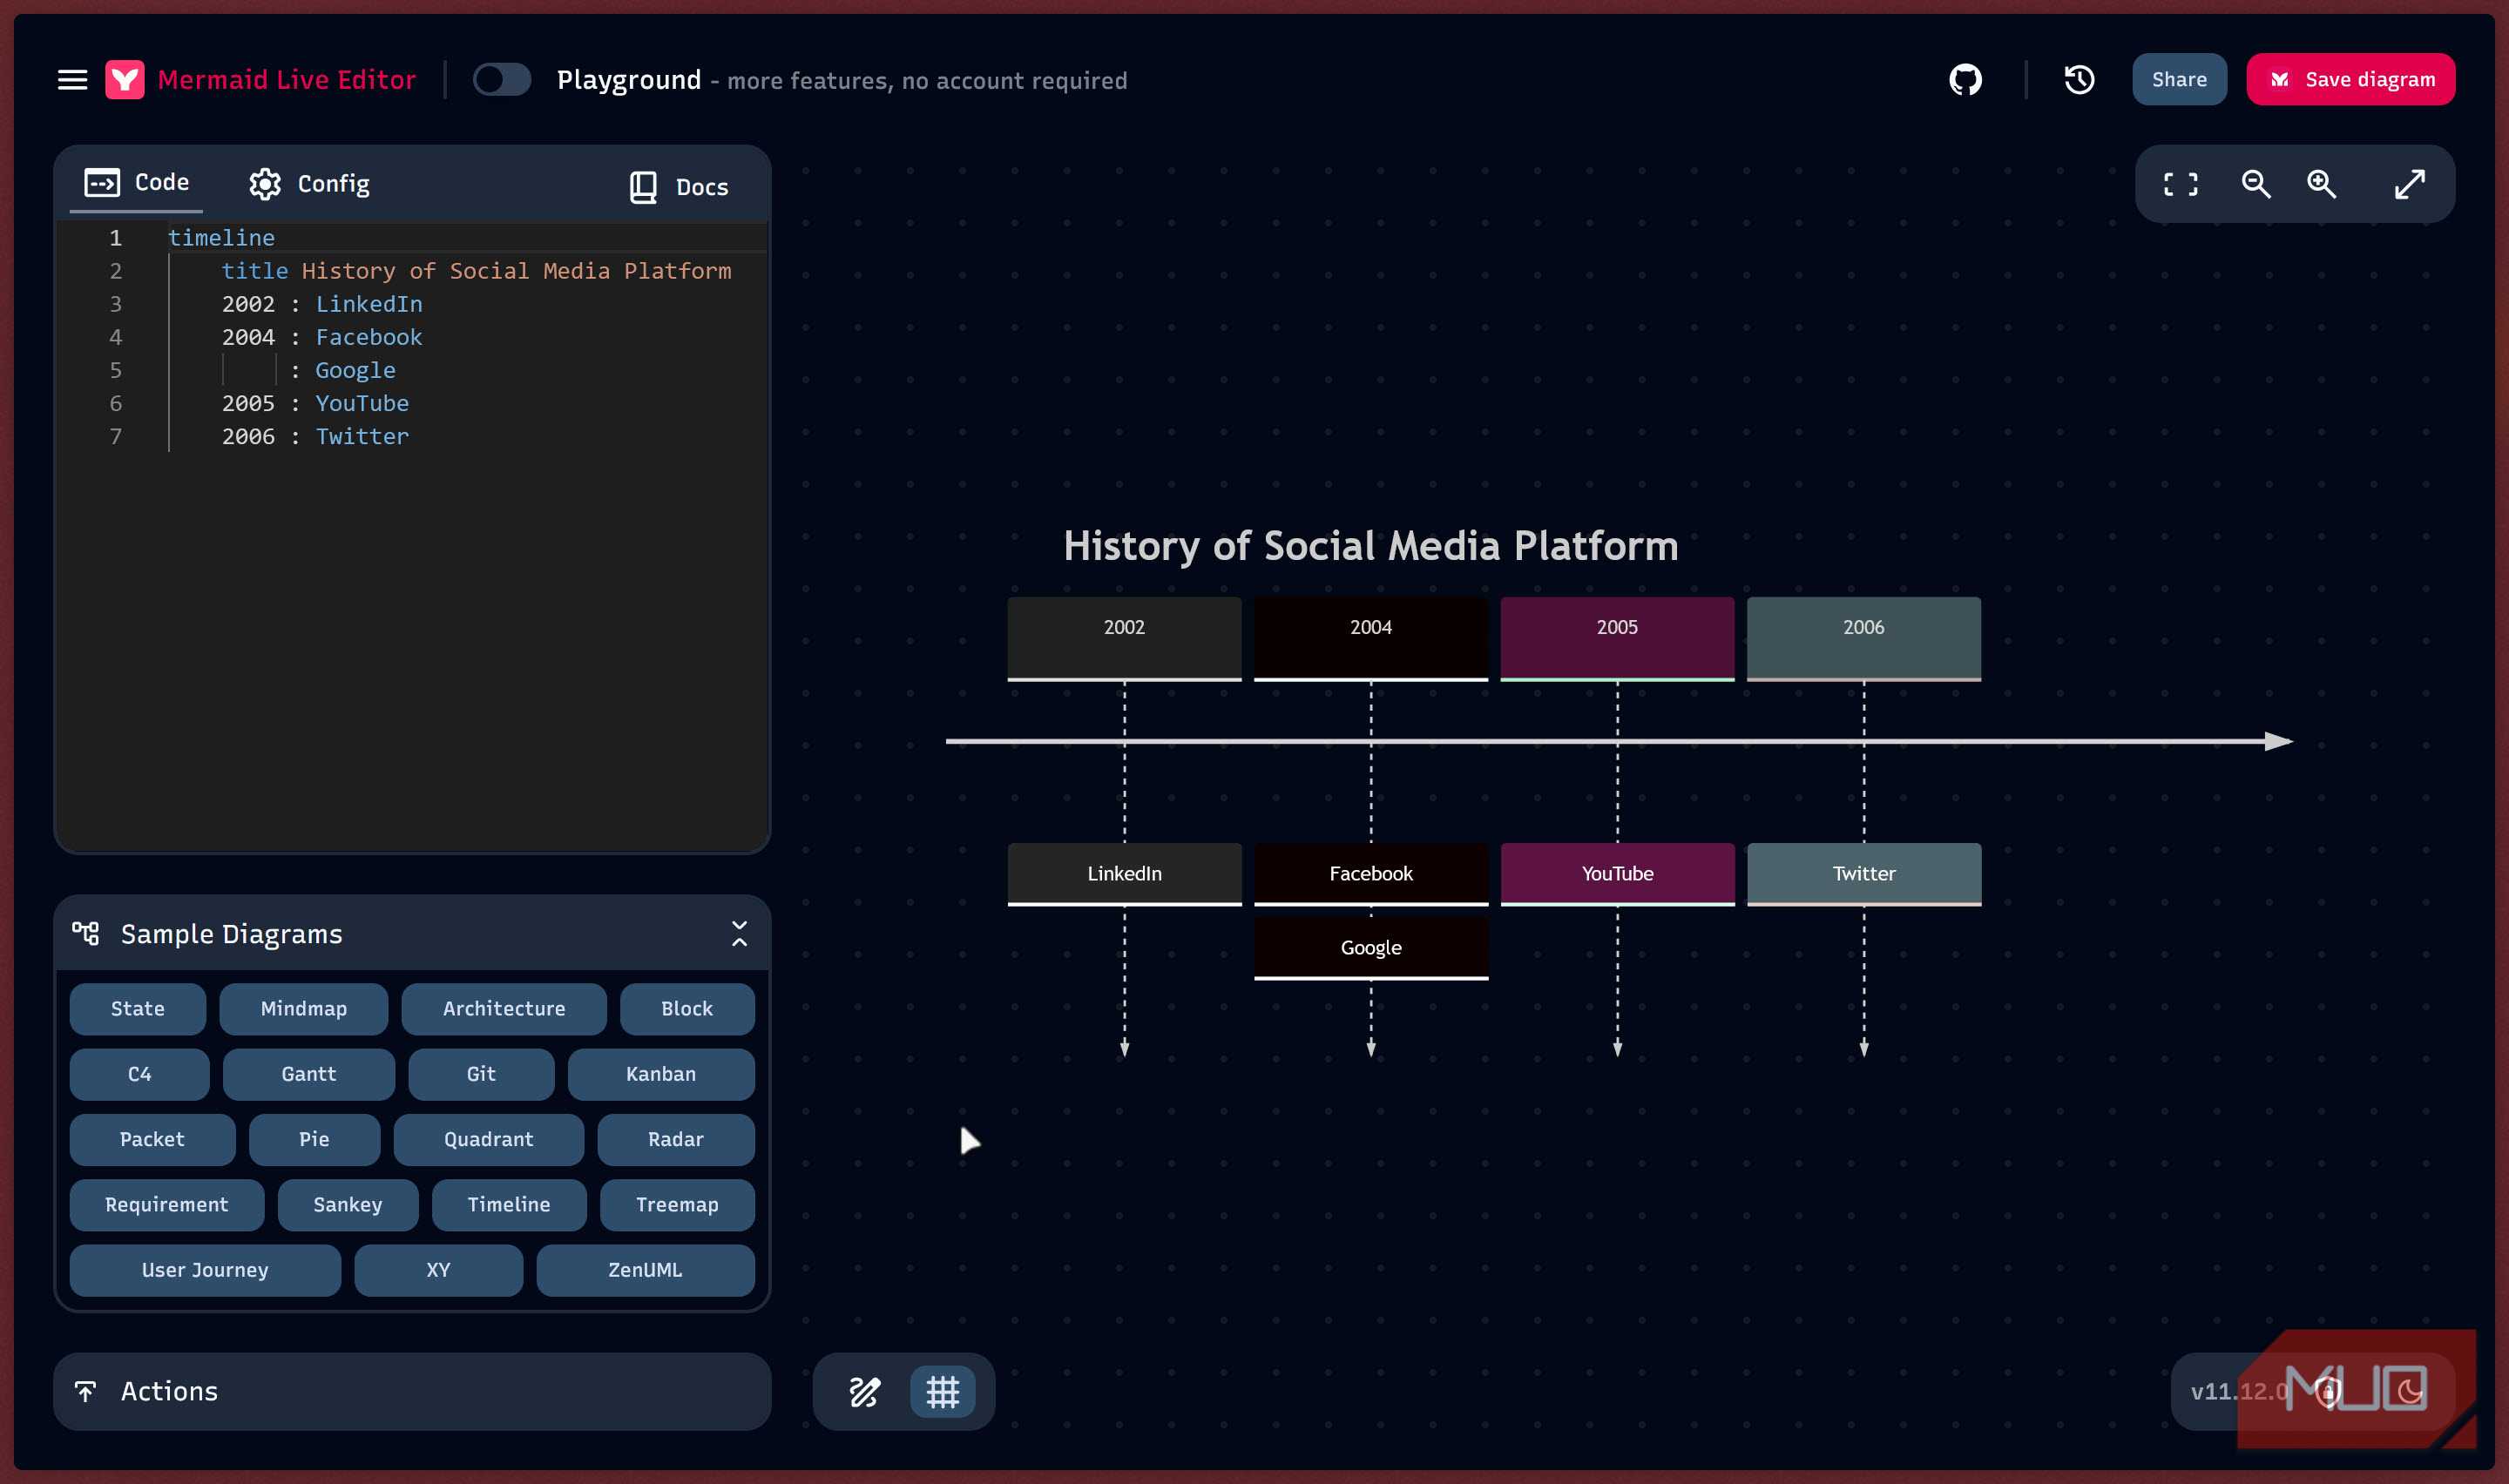Load the Pie sample diagram
This screenshot has width=2509, height=1484.
[x=314, y=1140]
